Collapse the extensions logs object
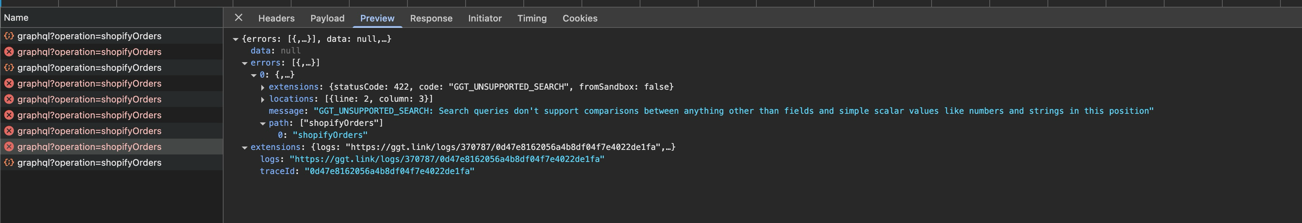The height and width of the screenshot is (223, 1302). click(x=245, y=148)
